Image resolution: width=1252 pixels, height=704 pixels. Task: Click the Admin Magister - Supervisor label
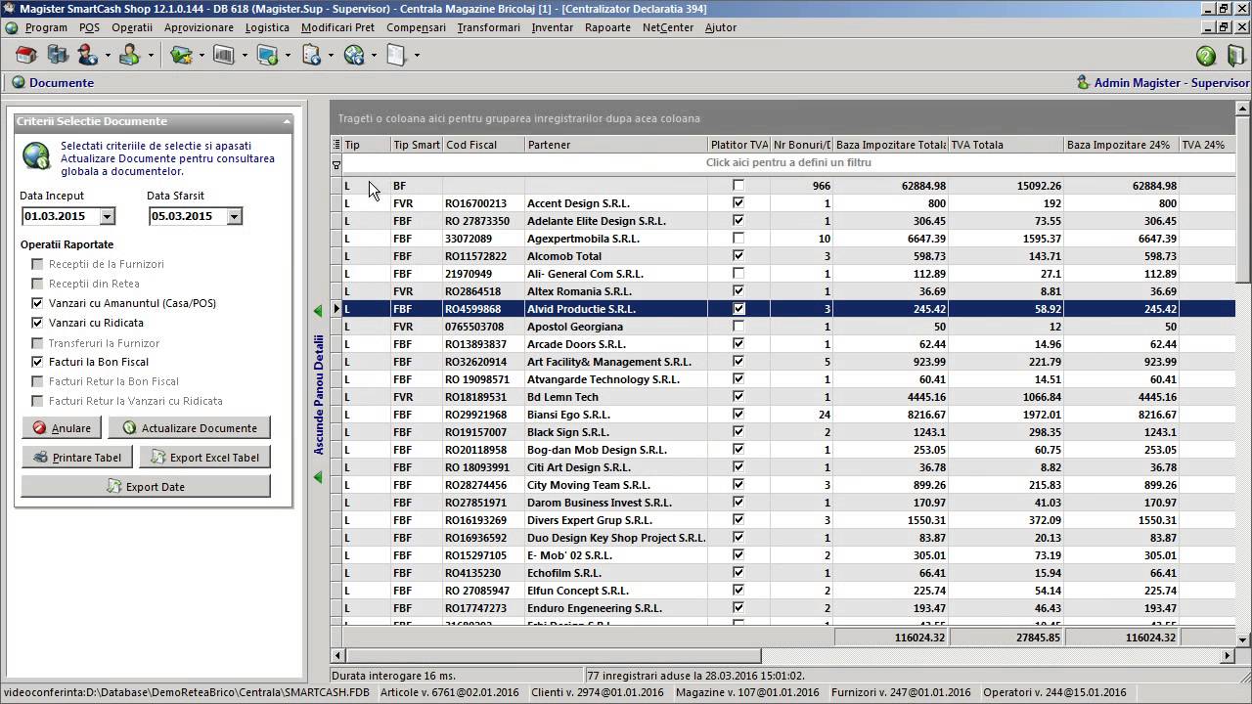tap(1171, 83)
